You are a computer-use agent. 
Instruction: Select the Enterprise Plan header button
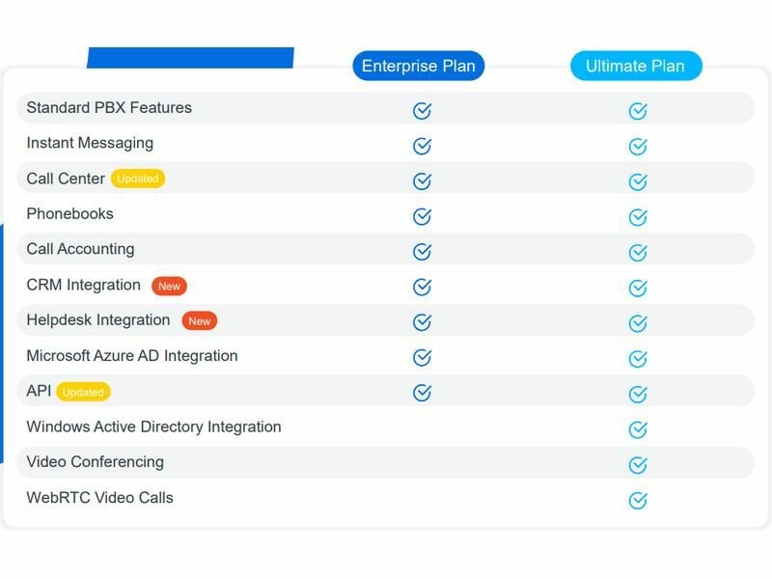pos(418,66)
